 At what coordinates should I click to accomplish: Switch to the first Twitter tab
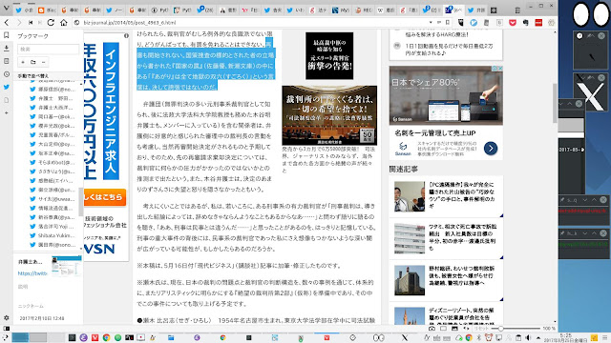[x=24, y=10]
